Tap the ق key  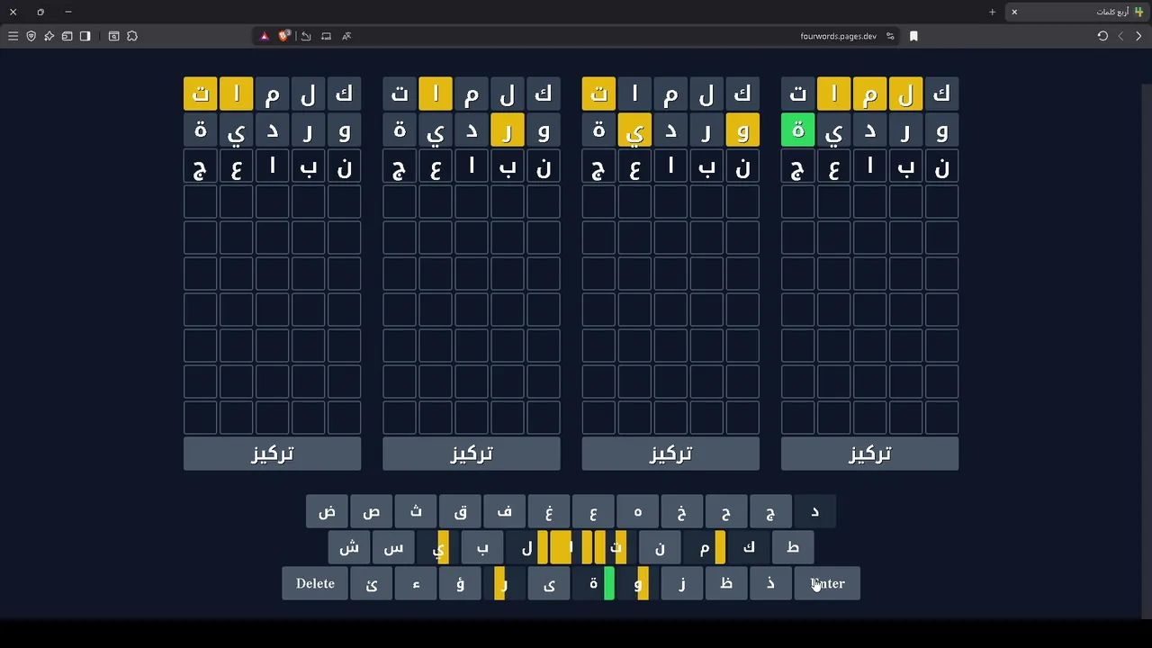460,511
